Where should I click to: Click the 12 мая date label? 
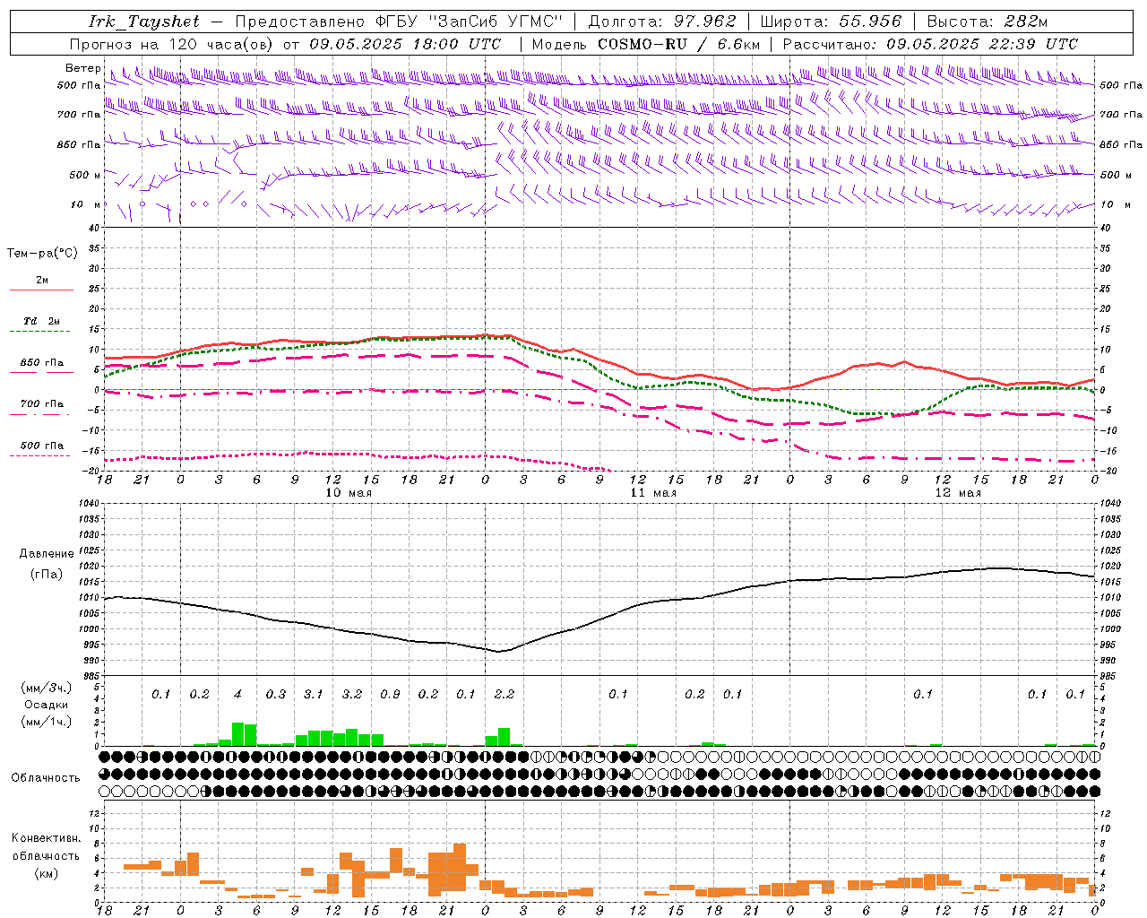pyautogui.click(x=958, y=493)
